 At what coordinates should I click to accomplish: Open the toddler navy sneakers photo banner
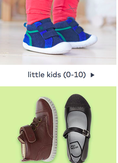(58, 32)
